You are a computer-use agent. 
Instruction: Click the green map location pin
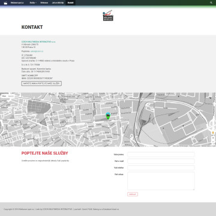pyautogui.click(x=108, y=116)
